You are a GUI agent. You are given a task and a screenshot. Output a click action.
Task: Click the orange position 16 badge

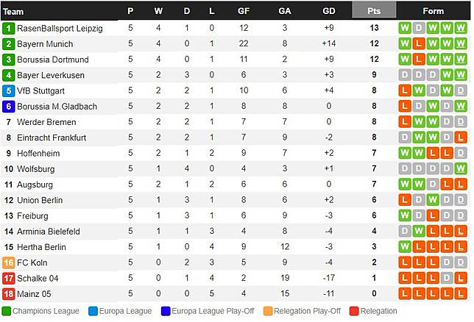(9, 262)
